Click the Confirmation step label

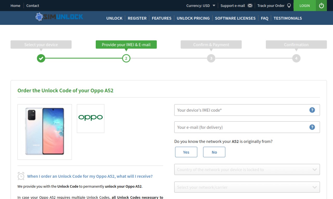click(296, 45)
